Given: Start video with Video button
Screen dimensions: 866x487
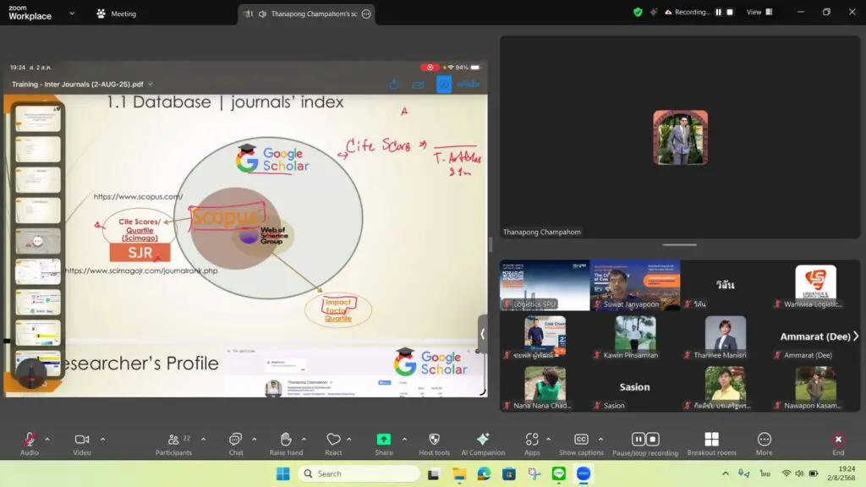Looking at the screenshot, I should click(82, 443).
